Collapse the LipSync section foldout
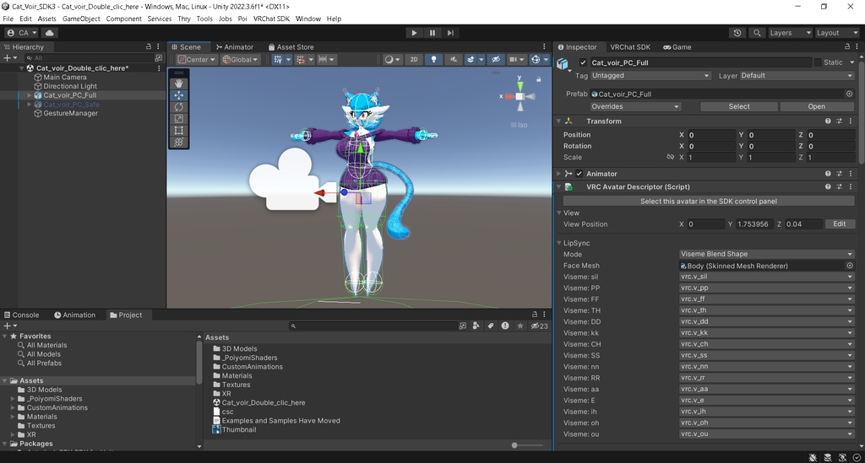The width and height of the screenshot is (865, 463). point(559,243)
